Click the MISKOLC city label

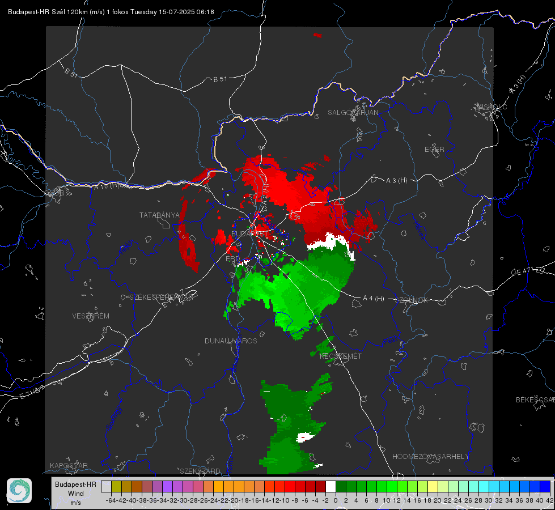click(492, 107)
